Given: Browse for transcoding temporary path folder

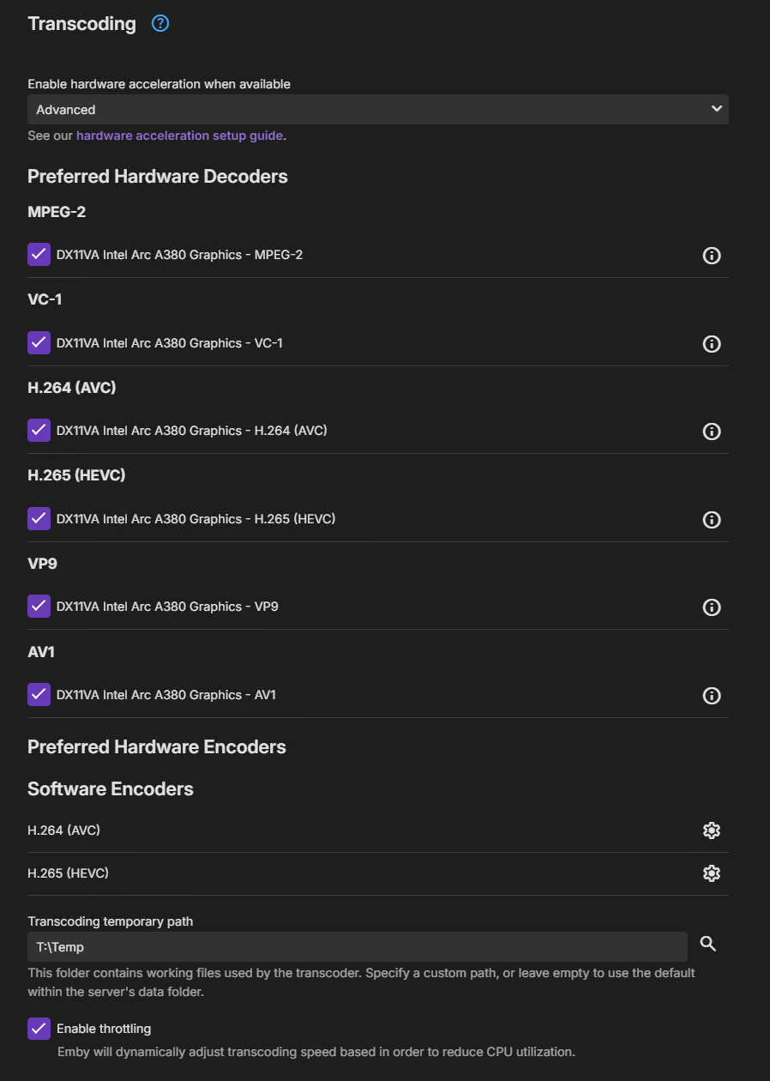Looking at the screenshot, I should pos(708,944).
